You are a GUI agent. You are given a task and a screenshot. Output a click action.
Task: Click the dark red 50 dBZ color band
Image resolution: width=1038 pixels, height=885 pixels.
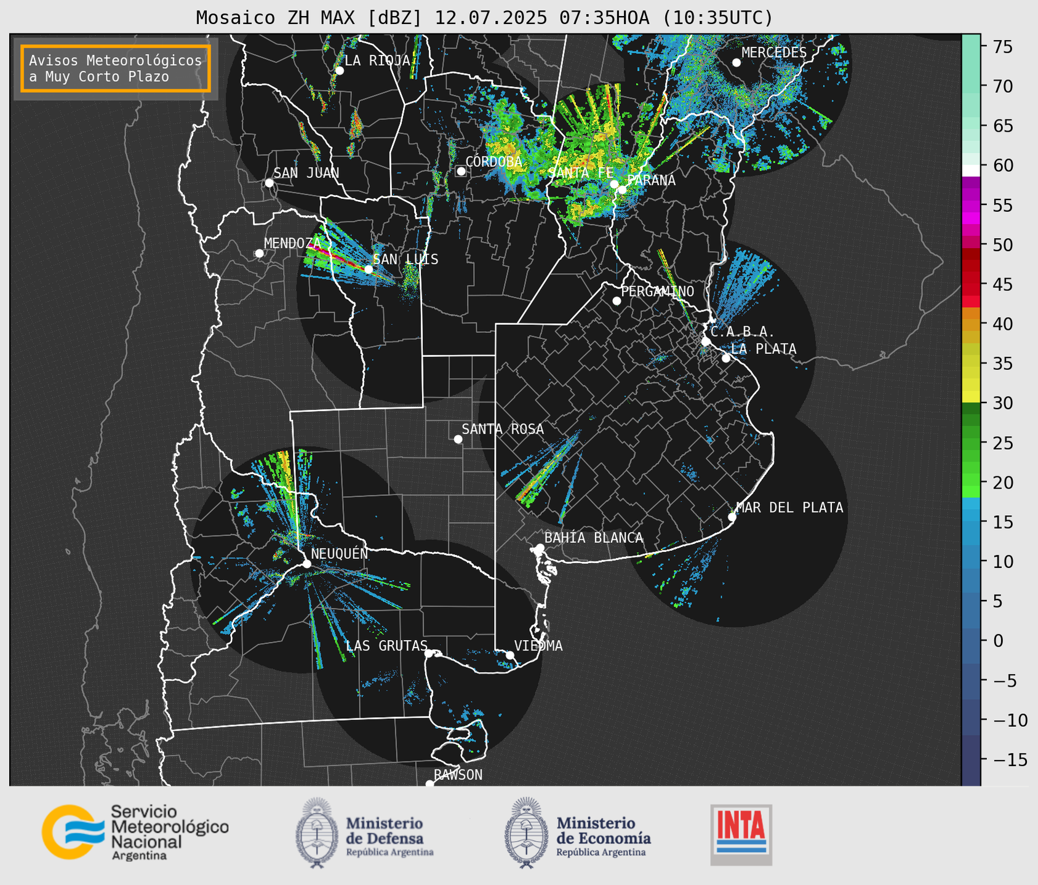pyautogui.click(x=971, y=254)
